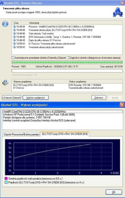The image size is (125, 198).
Task: Click DVD Rozmiar: 3.51 GB status text
Action: pyautogui.click(x=85, y=85)
